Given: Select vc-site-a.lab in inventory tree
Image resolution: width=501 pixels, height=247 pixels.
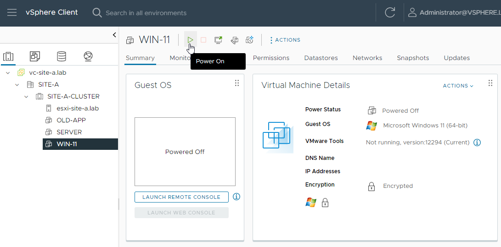Looking at the screenshot, I should [48, 73].
